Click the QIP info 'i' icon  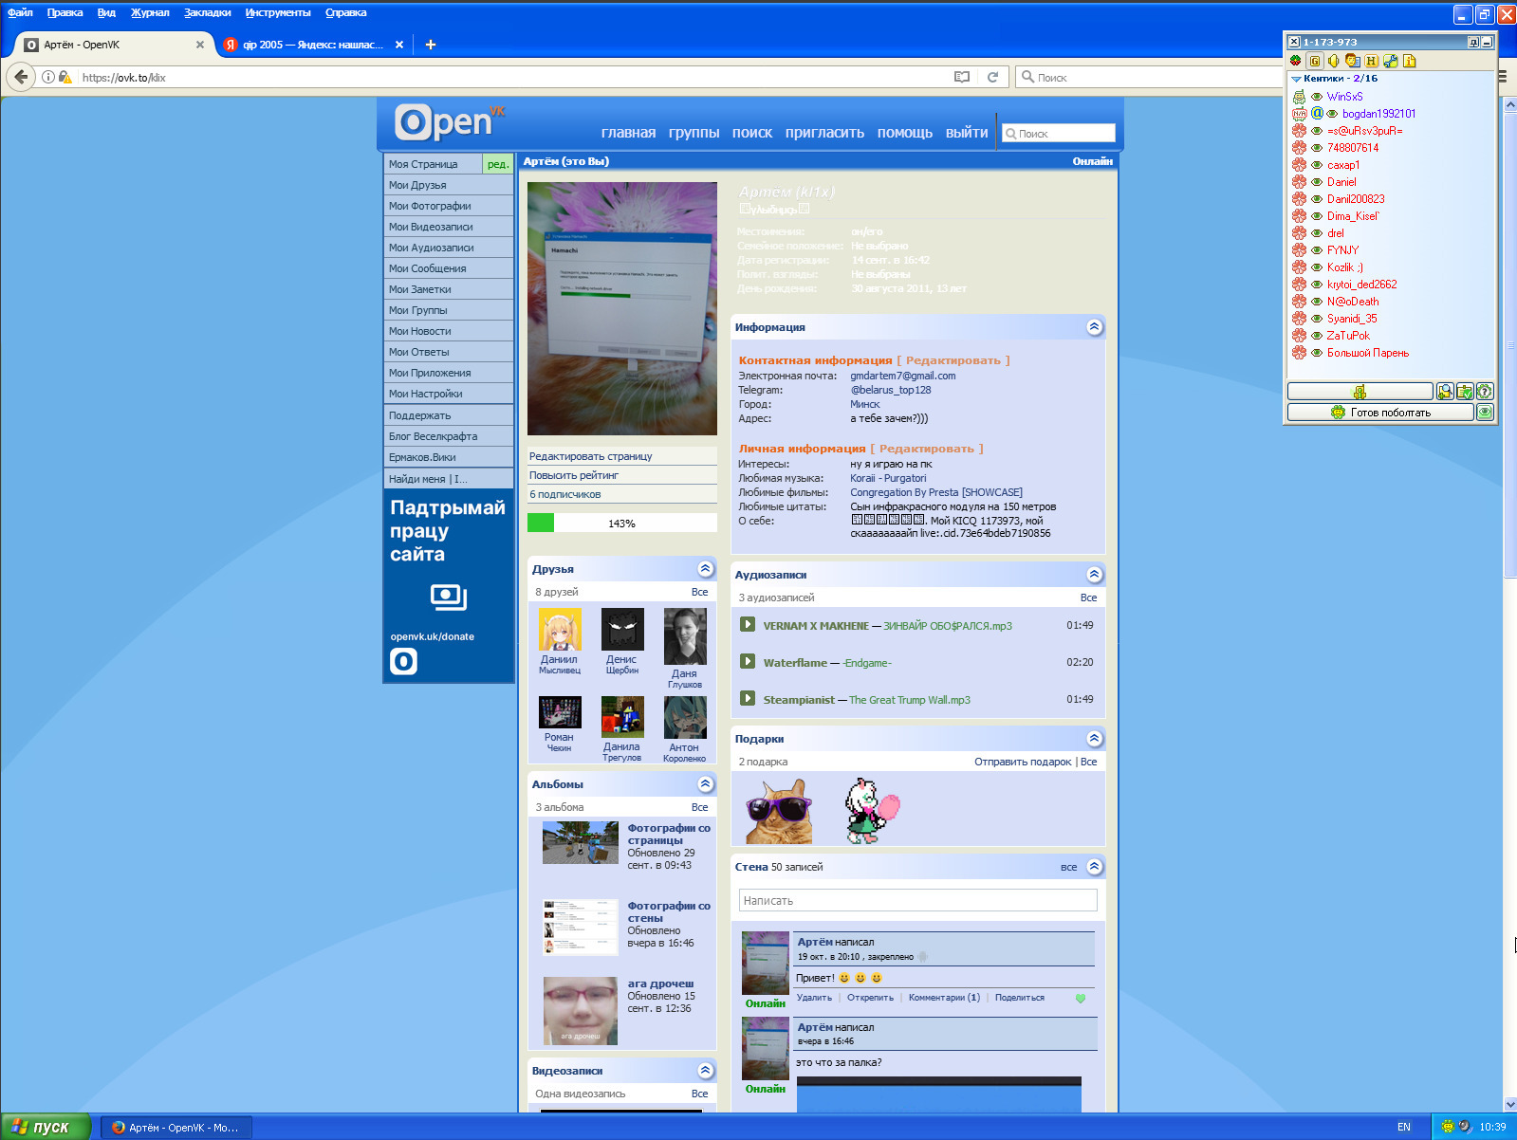pos(1410,61)
